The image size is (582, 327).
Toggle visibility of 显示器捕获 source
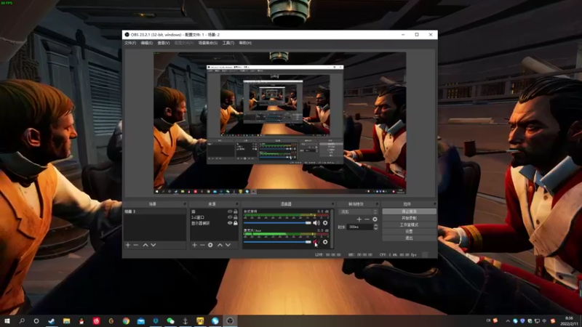[230, 223]
